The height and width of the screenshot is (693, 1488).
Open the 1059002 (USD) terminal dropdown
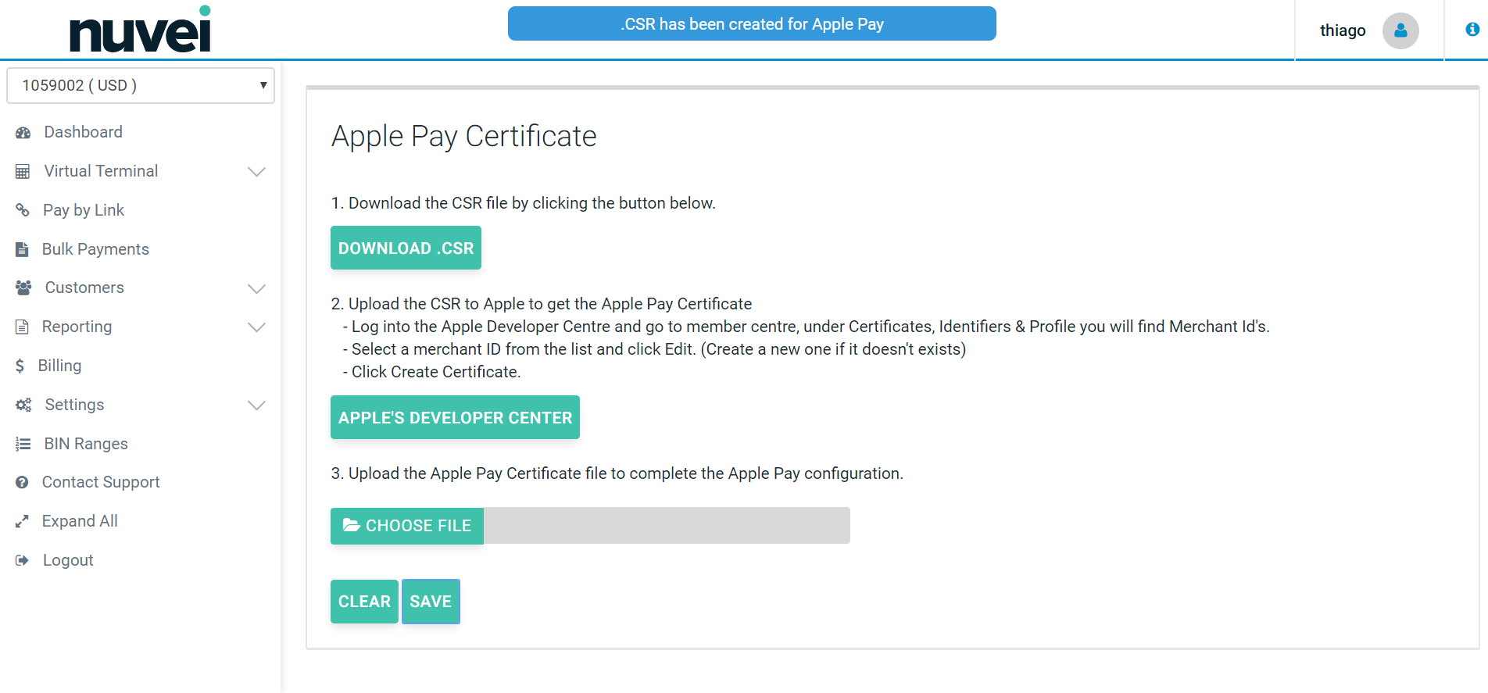coord(141,85)
